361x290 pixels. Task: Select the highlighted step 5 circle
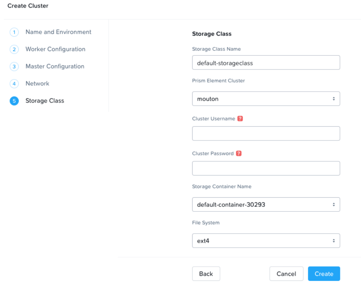pos(14,101)
